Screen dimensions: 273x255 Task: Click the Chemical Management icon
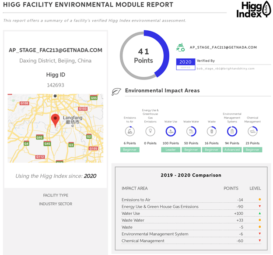[x=252, y=131]
